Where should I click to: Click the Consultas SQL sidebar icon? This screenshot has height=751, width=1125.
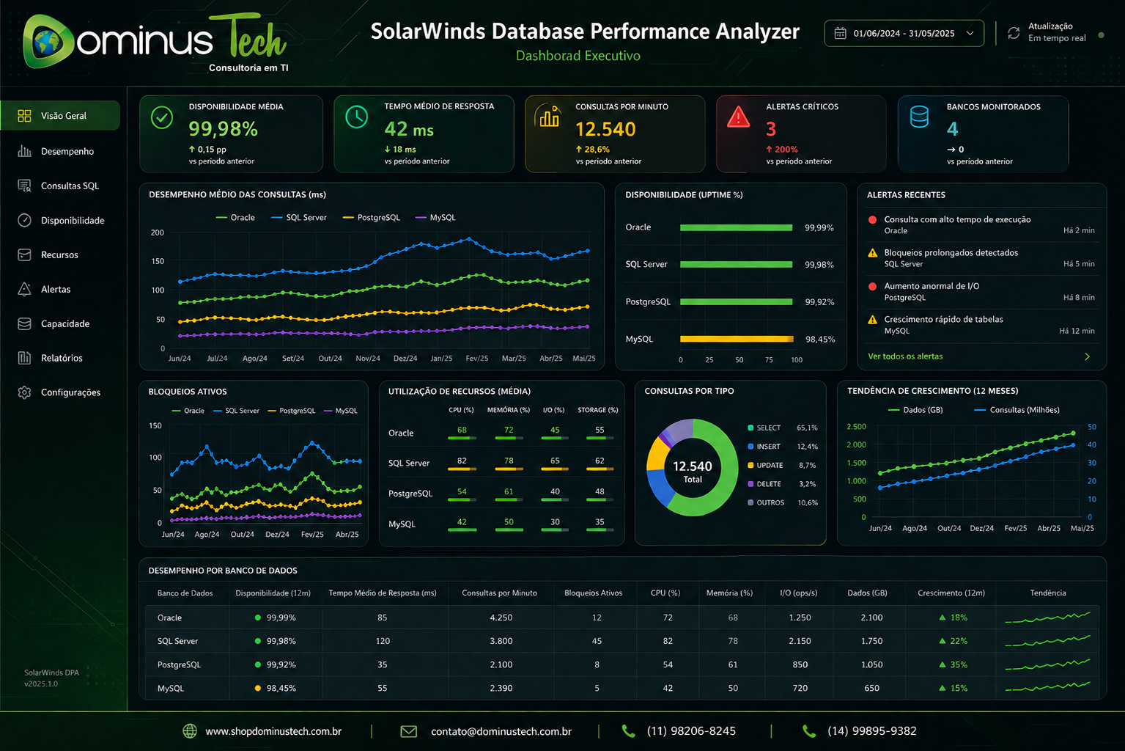[24, 186]
